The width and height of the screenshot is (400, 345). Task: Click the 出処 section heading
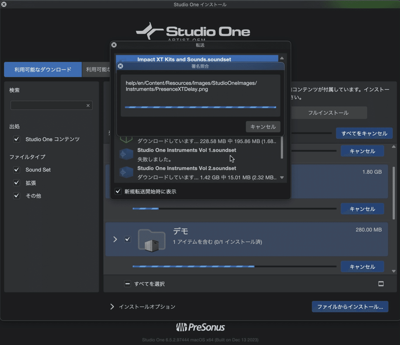(14, 127)
